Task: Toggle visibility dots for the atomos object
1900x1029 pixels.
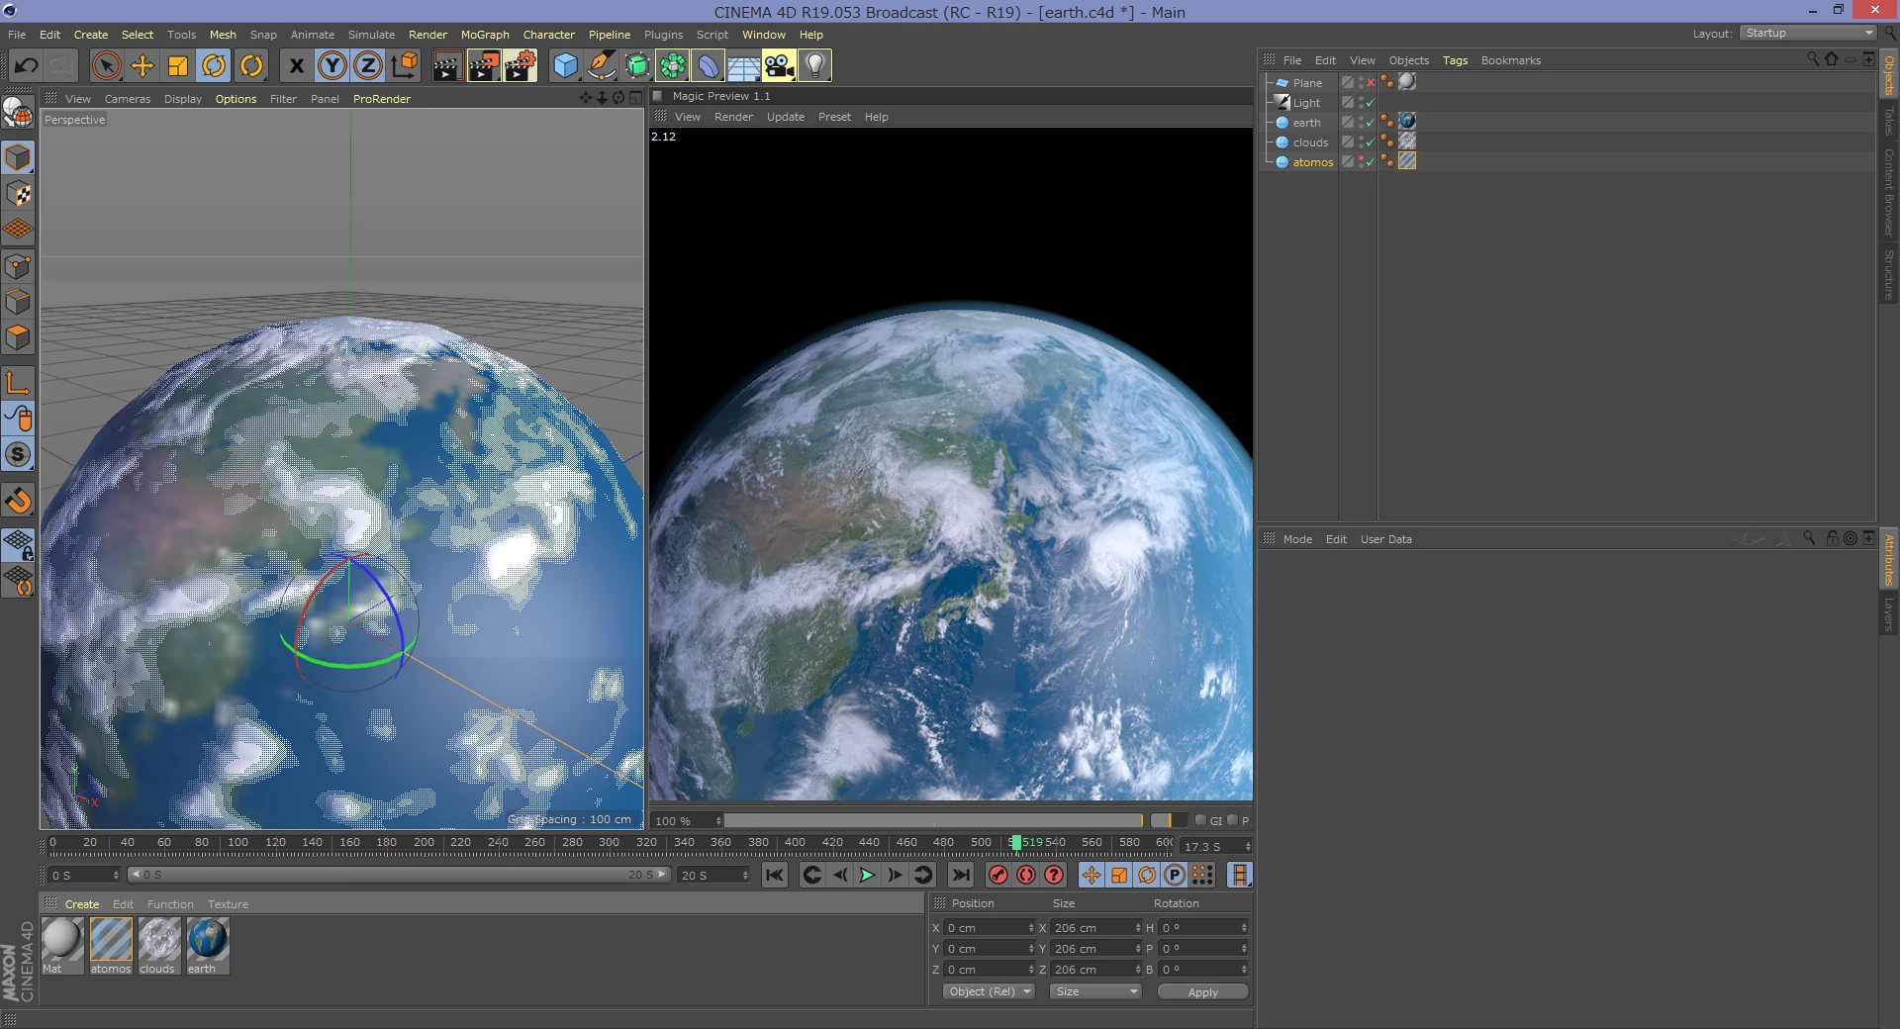Action: 1361,161
